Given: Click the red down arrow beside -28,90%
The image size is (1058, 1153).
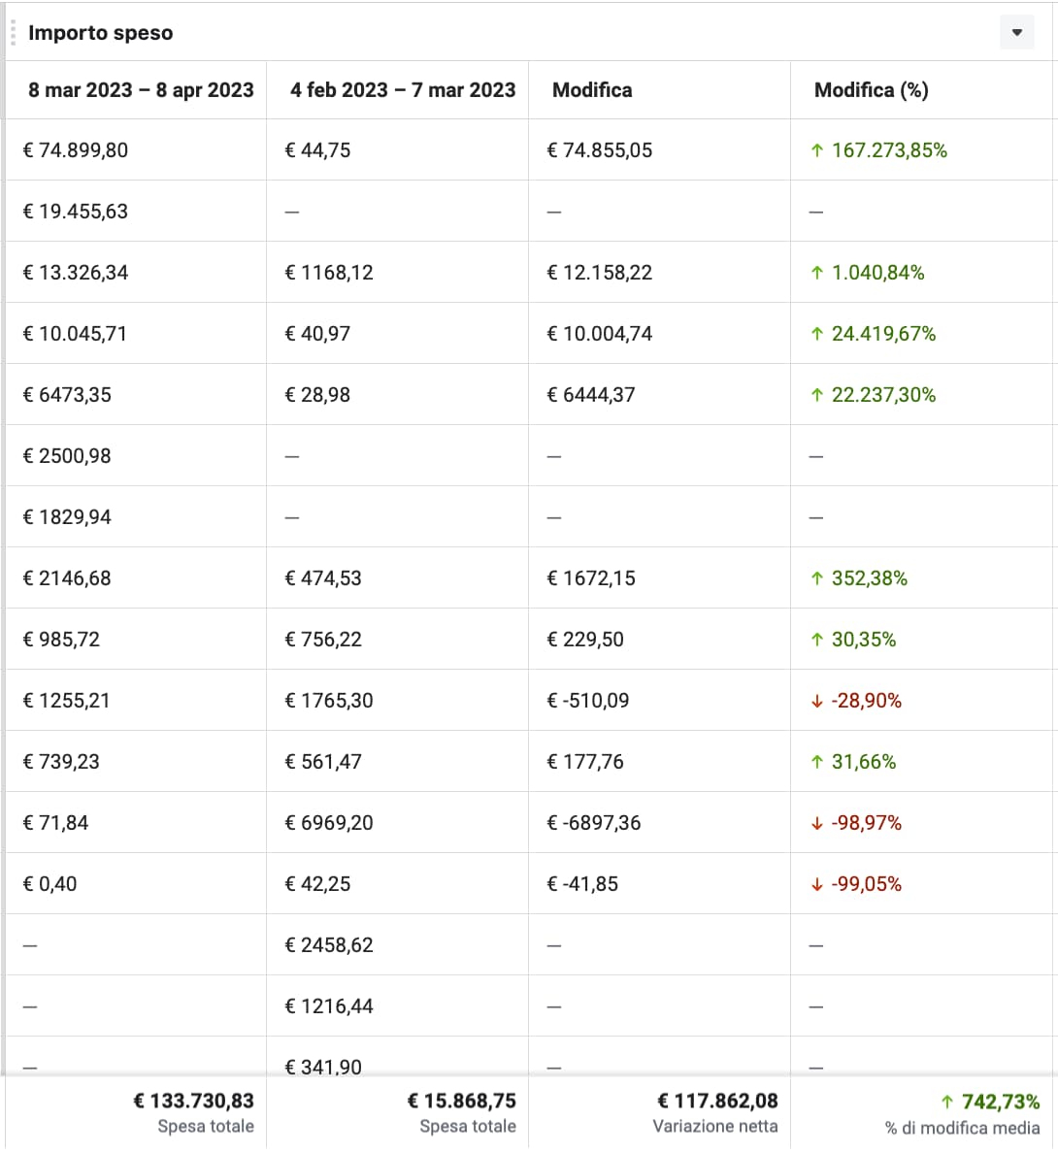Looking at the screenshot, I should (x=817, y=701).
